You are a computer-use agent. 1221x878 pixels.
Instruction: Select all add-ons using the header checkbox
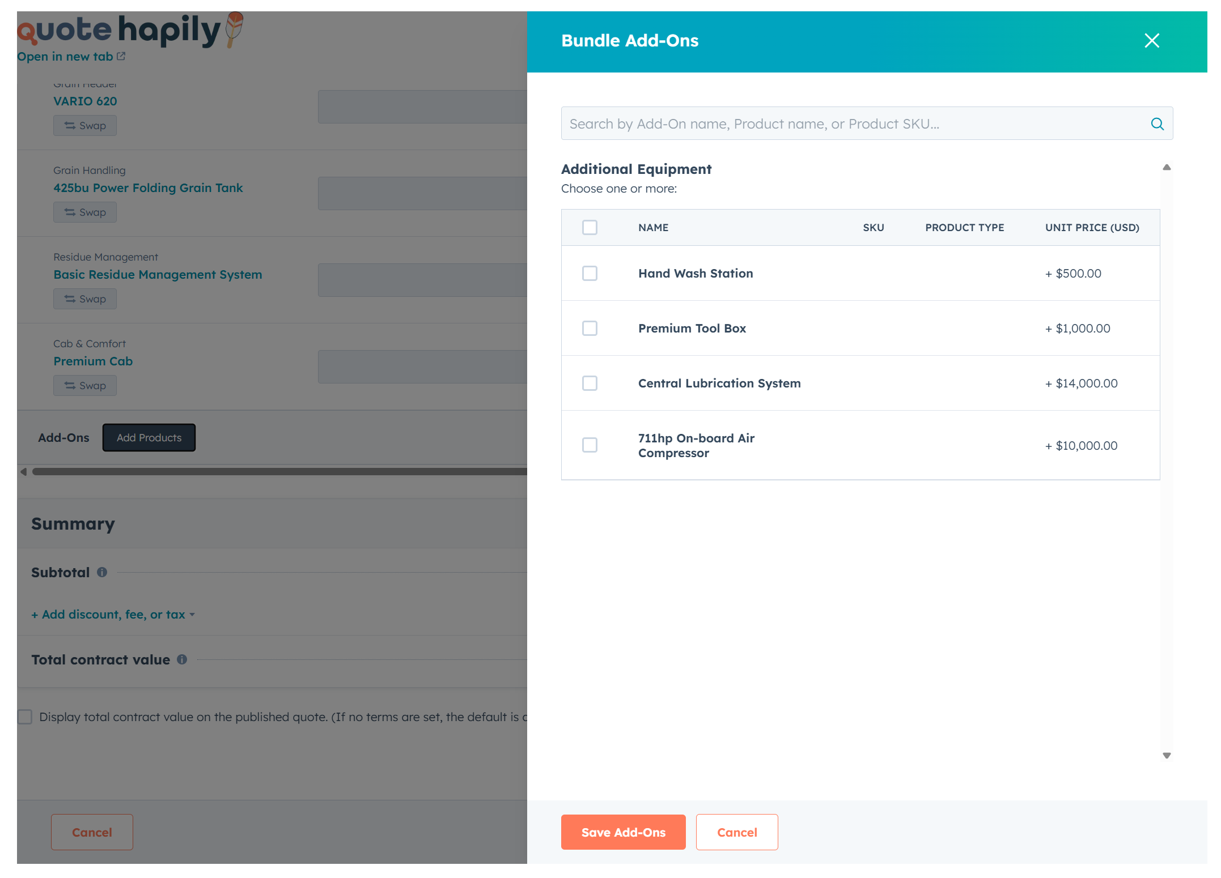pos(590,227)
